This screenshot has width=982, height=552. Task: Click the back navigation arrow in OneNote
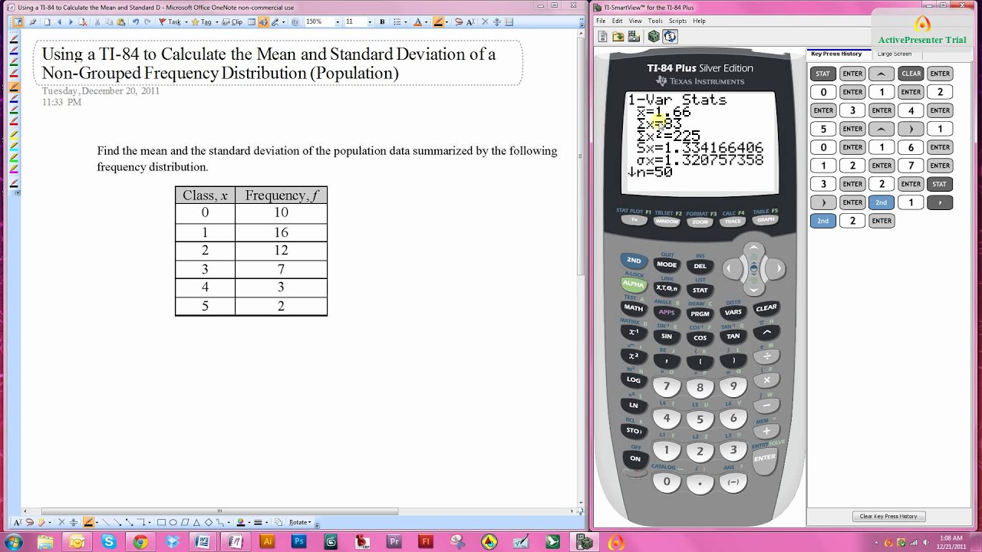pyautogui.click(x=59, y=22)
